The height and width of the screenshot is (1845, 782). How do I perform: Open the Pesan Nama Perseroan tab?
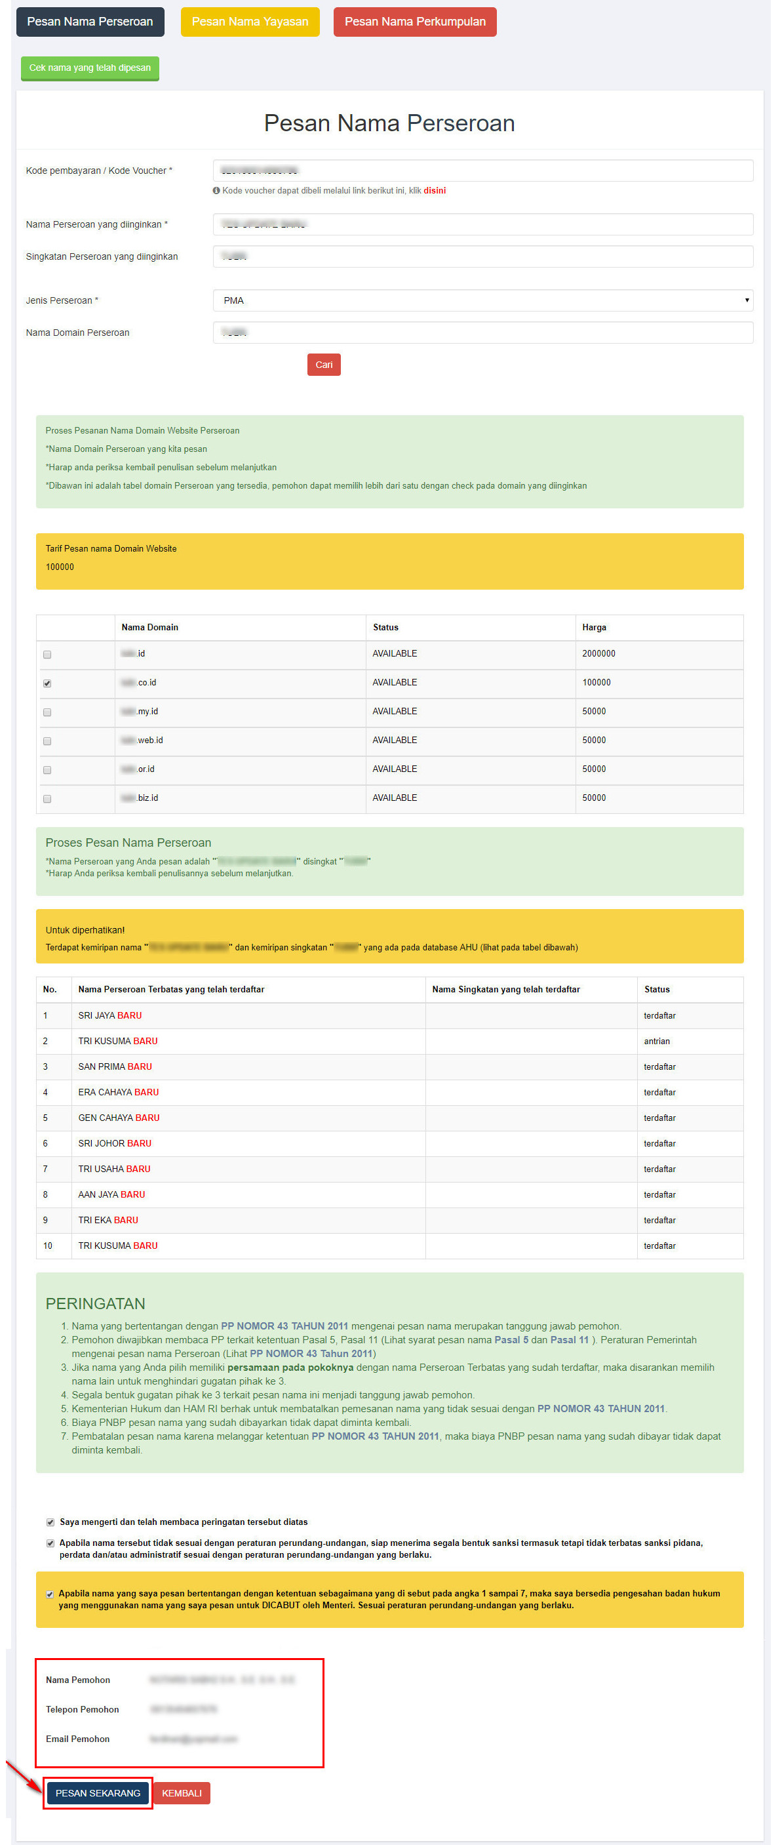point(90,22)
